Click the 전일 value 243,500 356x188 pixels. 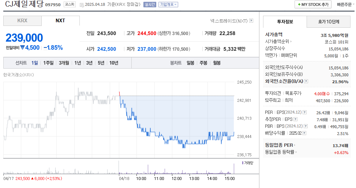click(x=106, y=34)
